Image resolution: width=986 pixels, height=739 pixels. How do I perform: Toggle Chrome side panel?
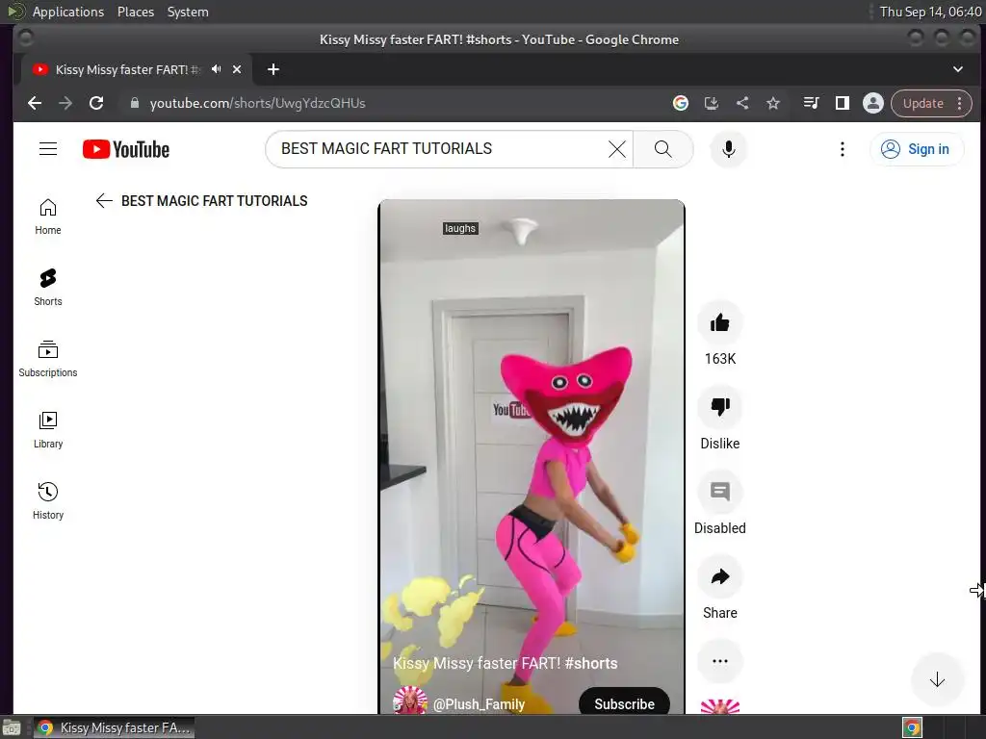pyautogui.click(x=842, y=103)
